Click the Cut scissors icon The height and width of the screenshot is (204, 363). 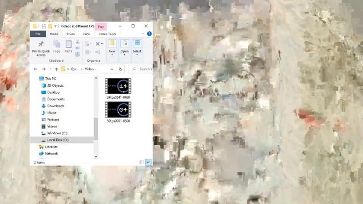pos(78,42)
